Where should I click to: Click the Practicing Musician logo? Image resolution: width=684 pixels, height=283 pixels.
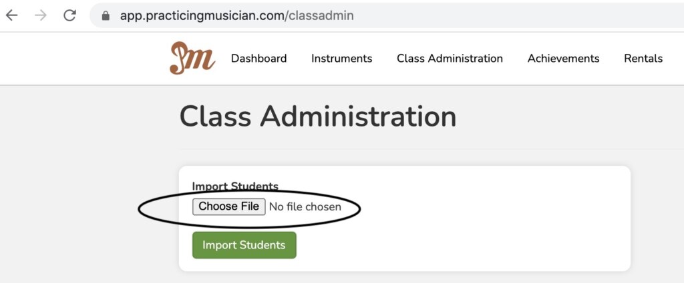[x=192, y=58]
